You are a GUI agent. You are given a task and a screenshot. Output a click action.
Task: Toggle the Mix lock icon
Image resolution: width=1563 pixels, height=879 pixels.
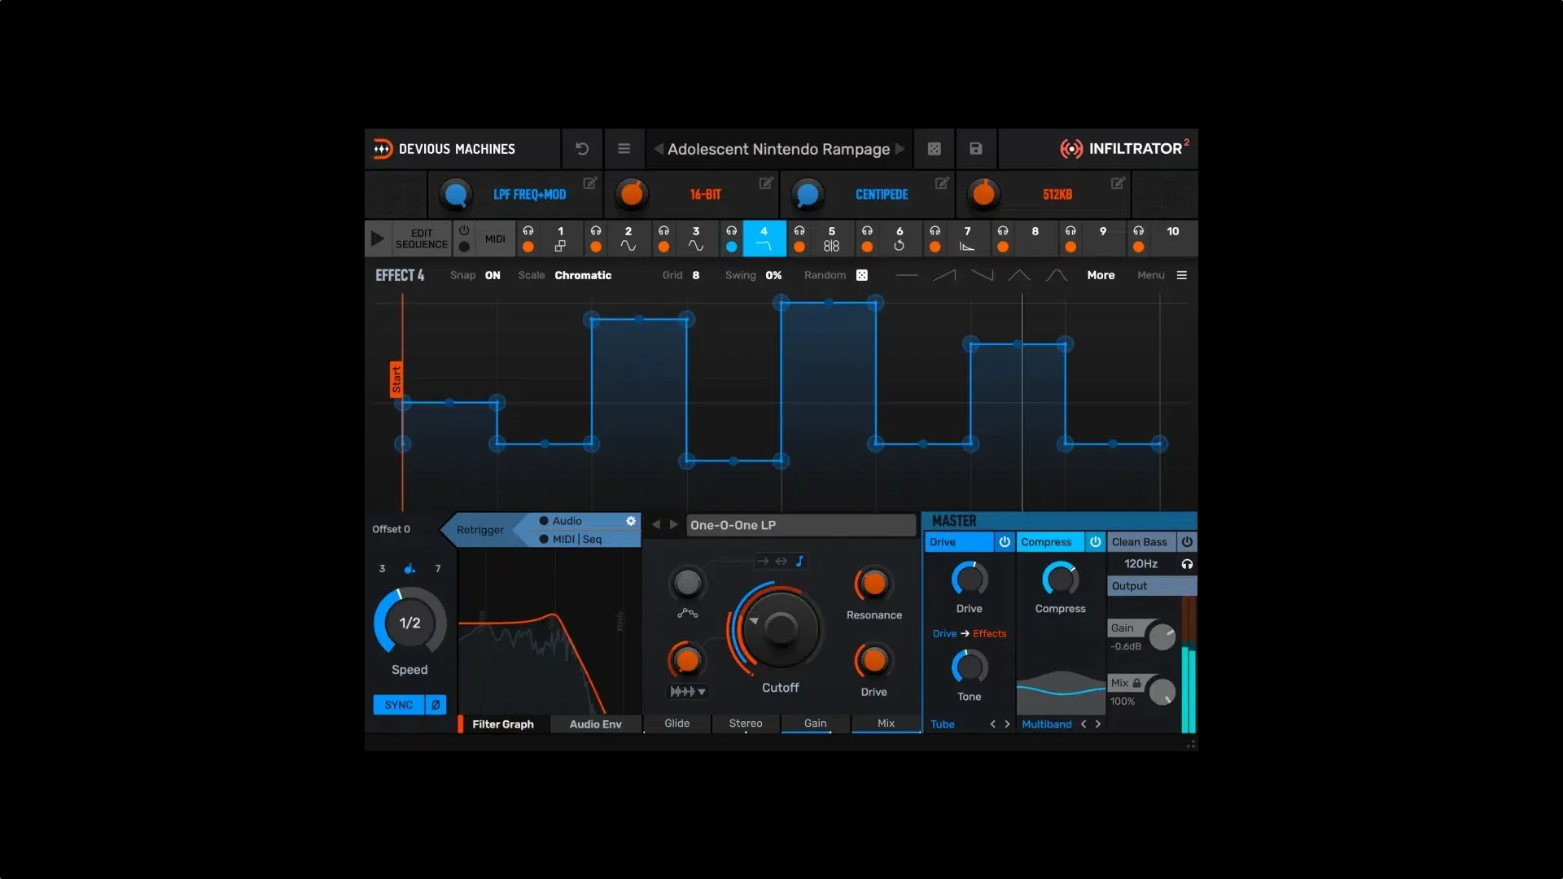1136,684
